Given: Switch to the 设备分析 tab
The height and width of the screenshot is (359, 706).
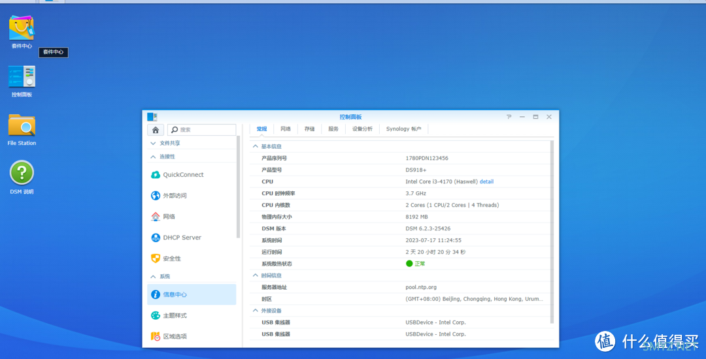Looking at the screenshot, I should coord(362,129).
